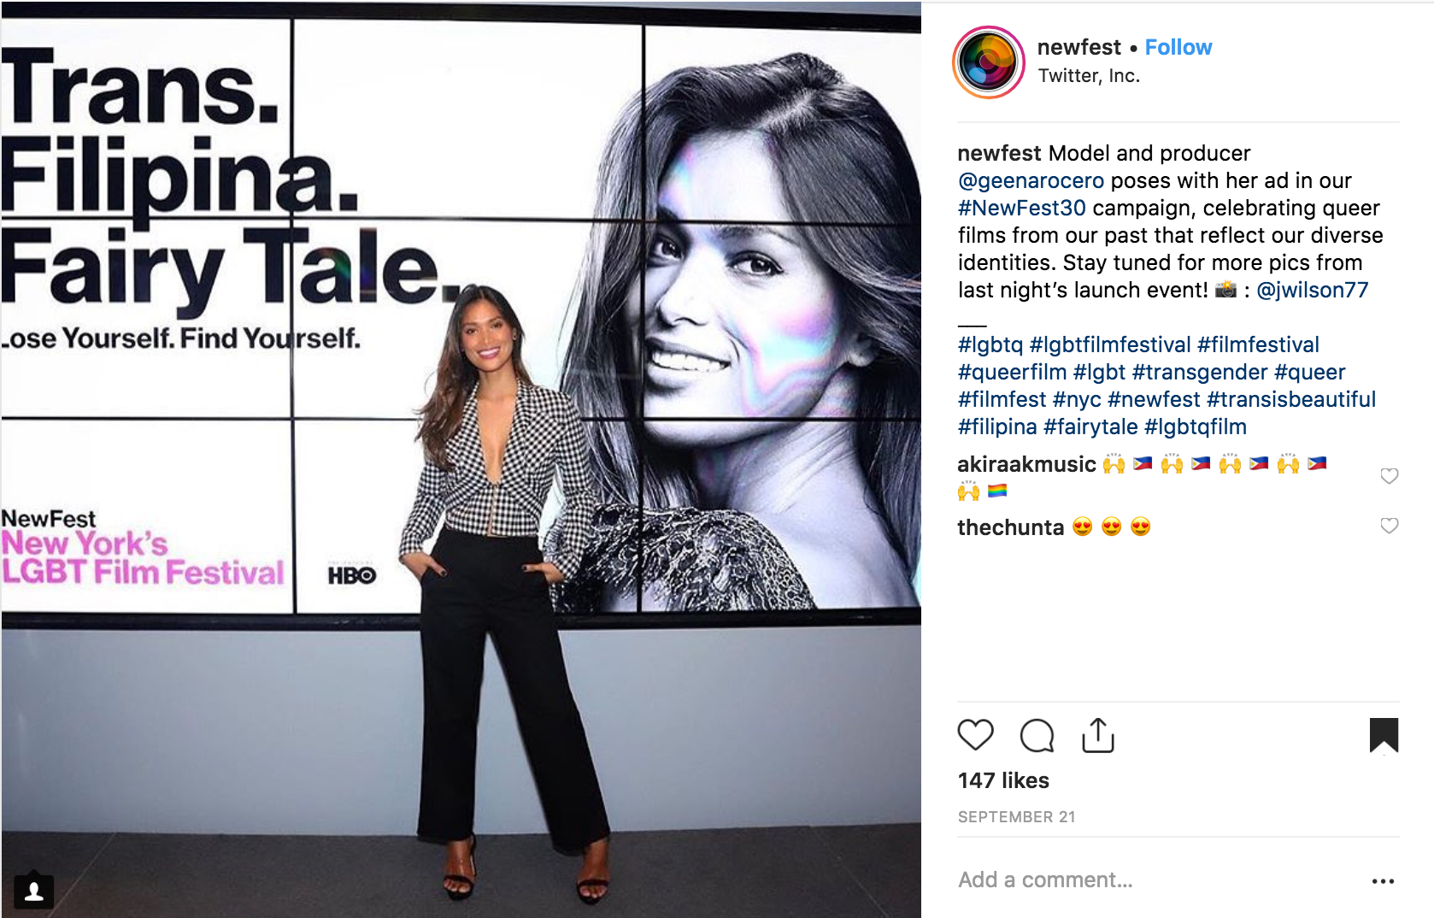Open the #transisbeautiful hashtag
Image resolution: width=1434 pixels, height=918 pixels.
1291,399
